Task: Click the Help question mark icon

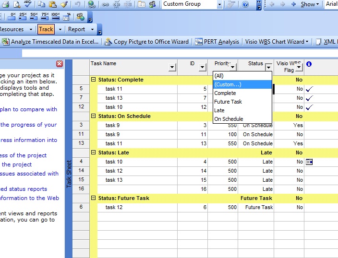Action: point(245,4)
